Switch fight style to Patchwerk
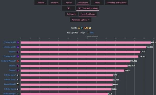This screenshot has width=156, height=95. [71, 14]
